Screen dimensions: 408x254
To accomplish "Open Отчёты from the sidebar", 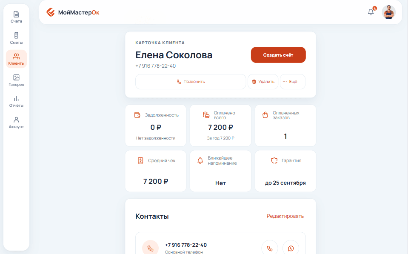I will coord(16,101).
